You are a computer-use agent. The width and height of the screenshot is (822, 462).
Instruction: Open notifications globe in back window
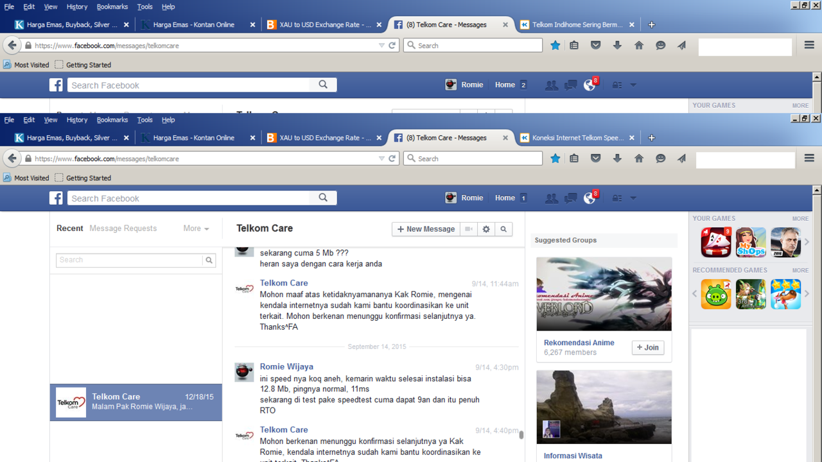(590, 85)
